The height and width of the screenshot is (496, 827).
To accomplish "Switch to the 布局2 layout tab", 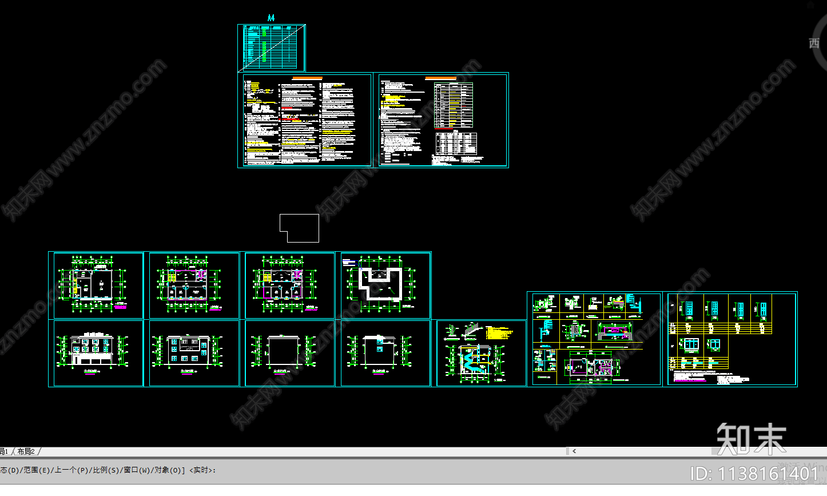I will pyautogui.click(x=26, y=452).
